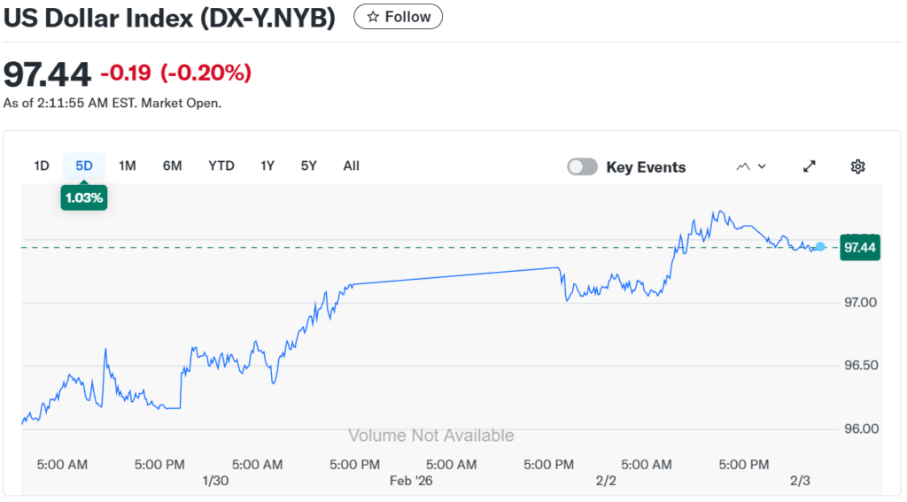Screen dimensions: 907x502
Task: Click the Feb '26 axis label
Action: (x=413, y=481)
